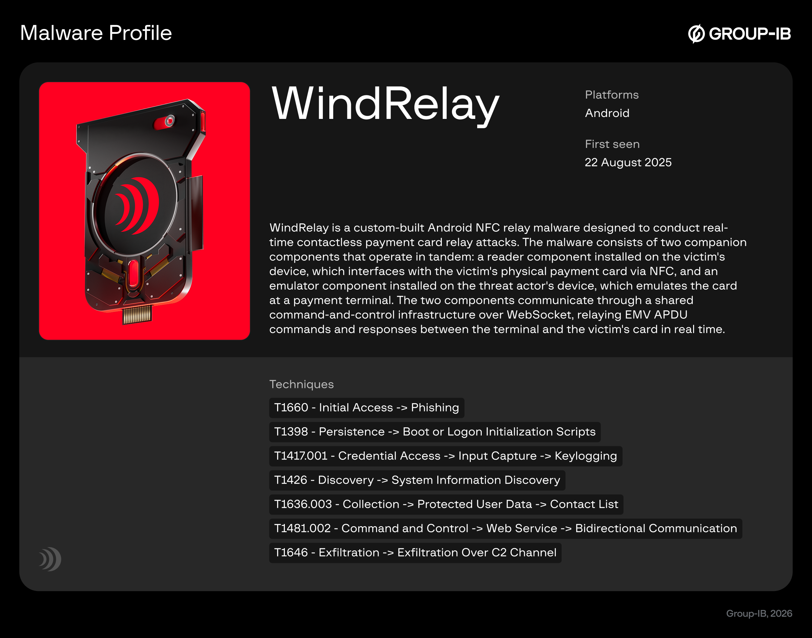
Task: Click the 'Platforms' label
Action: click(x=612, y=95)
